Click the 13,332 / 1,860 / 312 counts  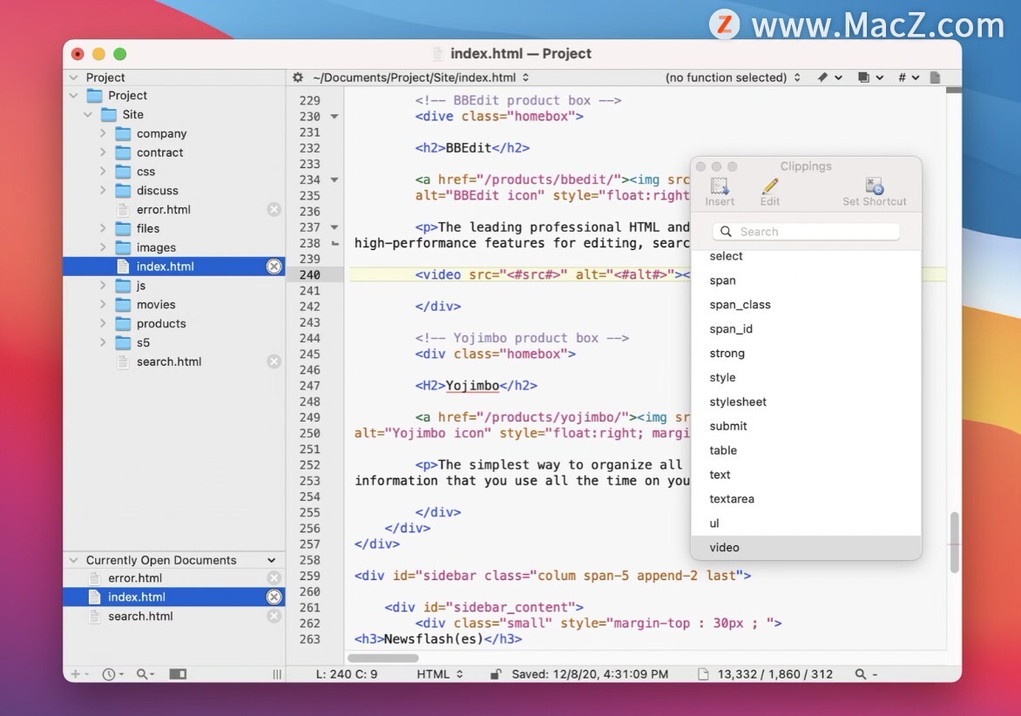[774, 674]
